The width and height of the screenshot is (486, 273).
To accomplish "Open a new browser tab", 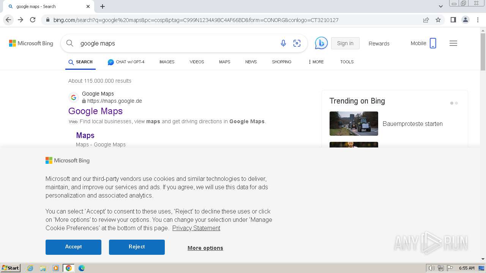I will (103, 6).
